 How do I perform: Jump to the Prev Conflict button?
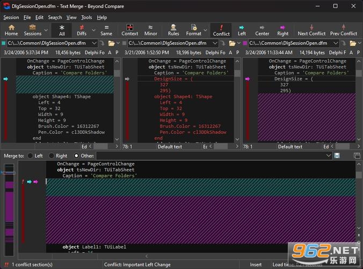[344, 30]
